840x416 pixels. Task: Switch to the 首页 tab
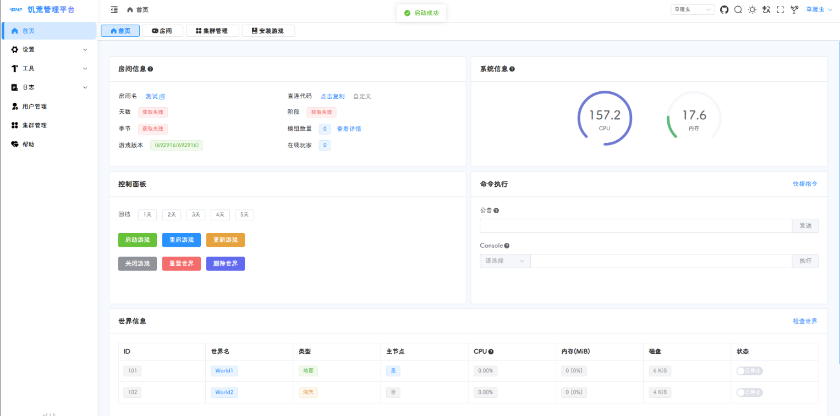click(120, 31)
